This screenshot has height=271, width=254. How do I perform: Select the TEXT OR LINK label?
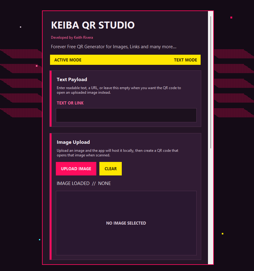click(x=70, y=103)
